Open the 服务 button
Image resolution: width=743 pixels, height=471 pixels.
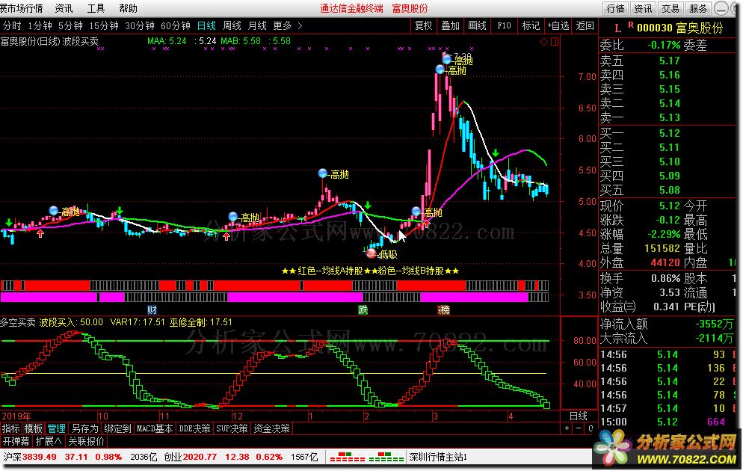click(698, 8)
